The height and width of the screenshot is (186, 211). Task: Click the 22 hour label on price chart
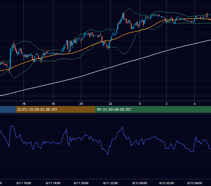pos(110,104)
